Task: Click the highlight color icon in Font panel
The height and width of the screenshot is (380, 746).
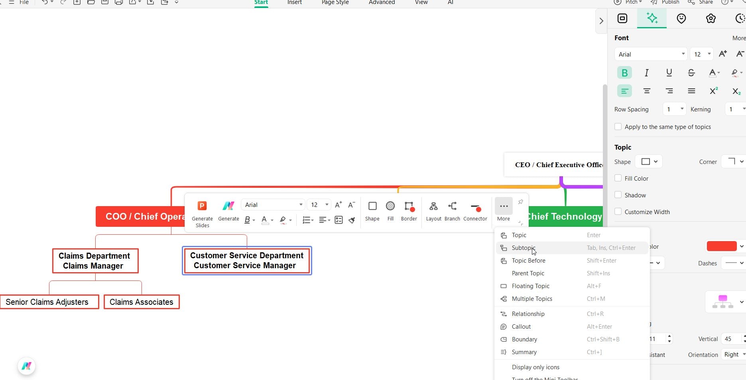Action: pos(734,73)
